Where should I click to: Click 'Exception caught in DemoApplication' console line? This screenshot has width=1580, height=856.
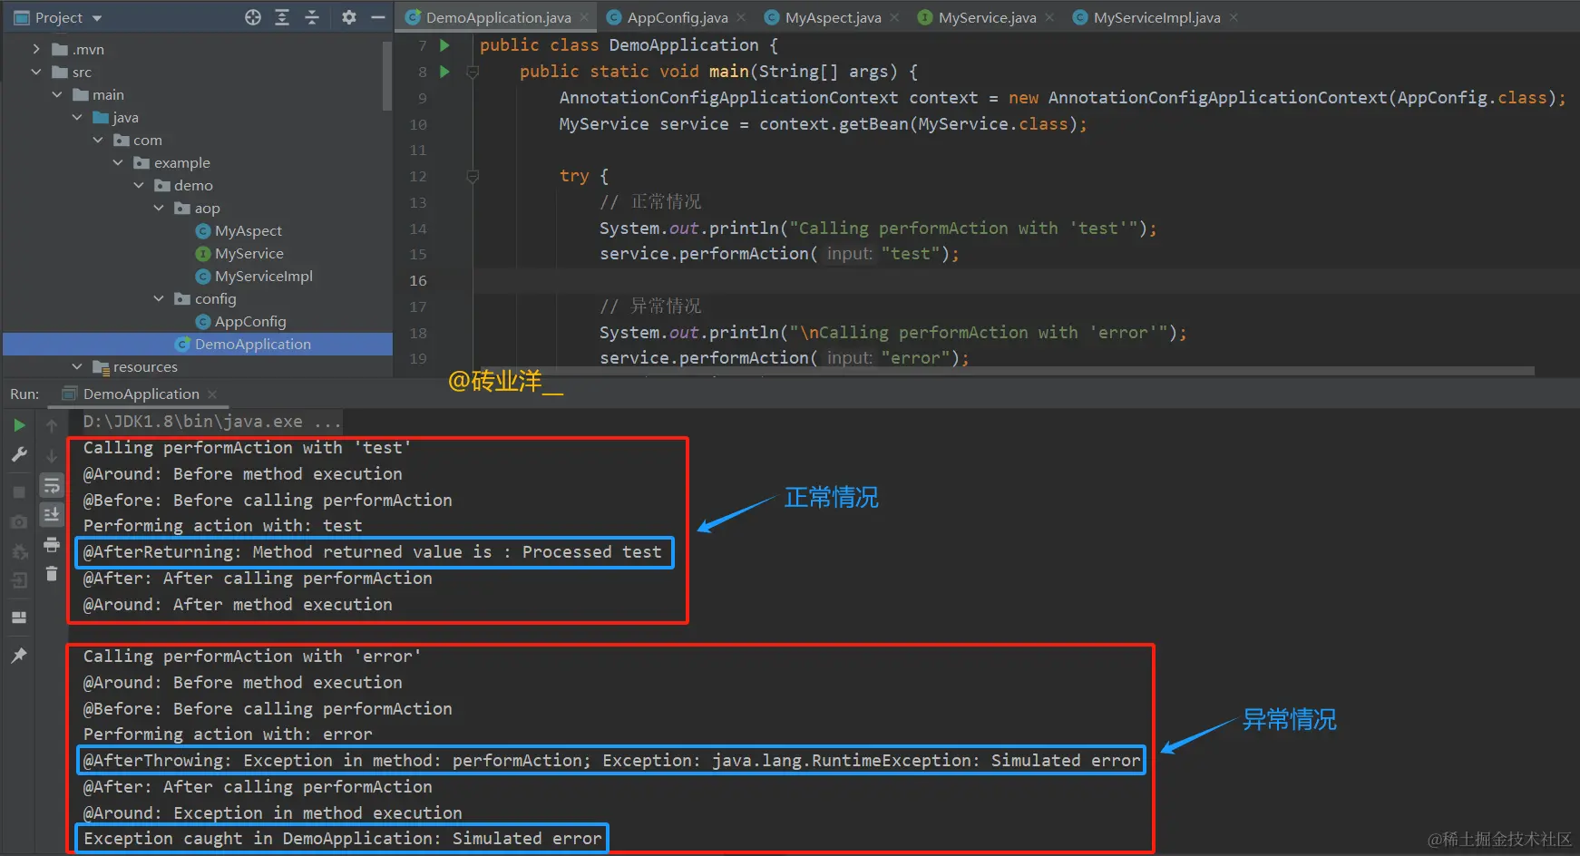click(x=342, y=839)
